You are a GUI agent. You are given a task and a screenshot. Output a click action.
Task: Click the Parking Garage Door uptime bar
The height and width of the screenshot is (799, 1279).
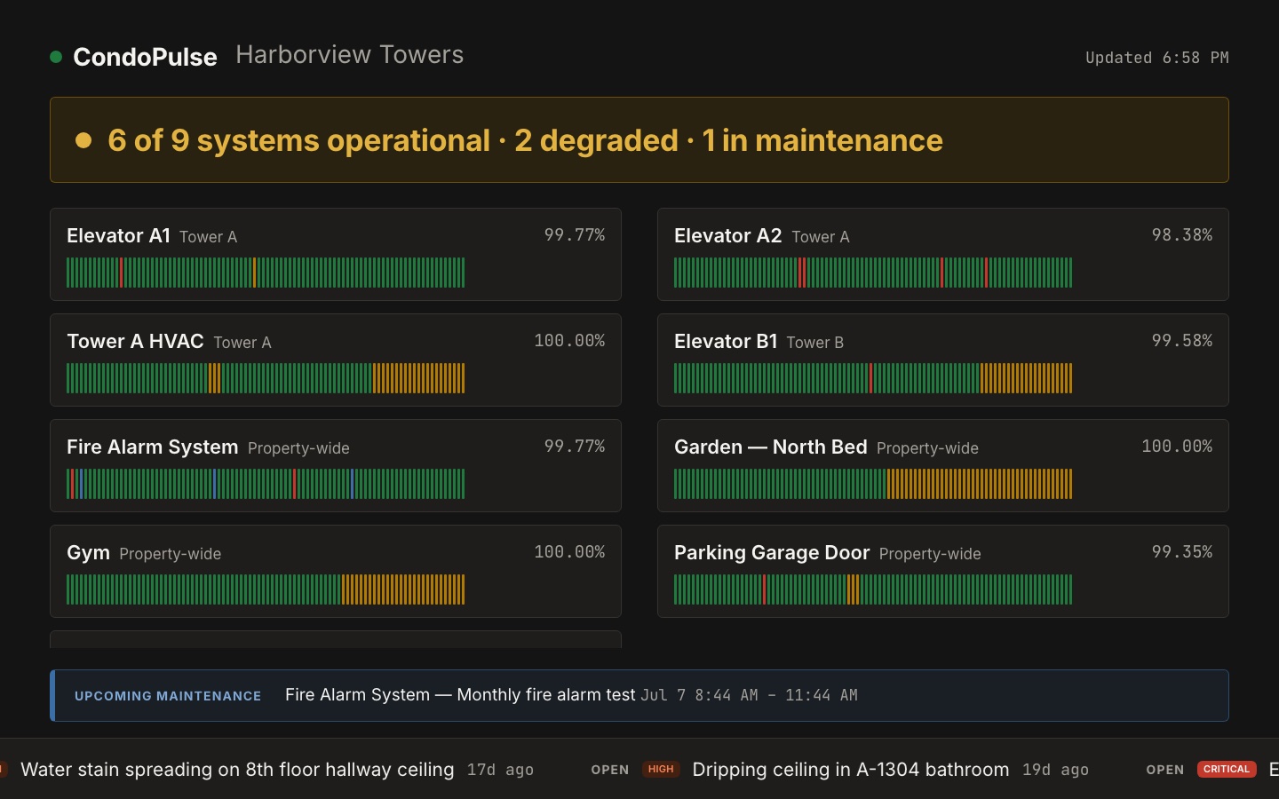tap(873, 589)
